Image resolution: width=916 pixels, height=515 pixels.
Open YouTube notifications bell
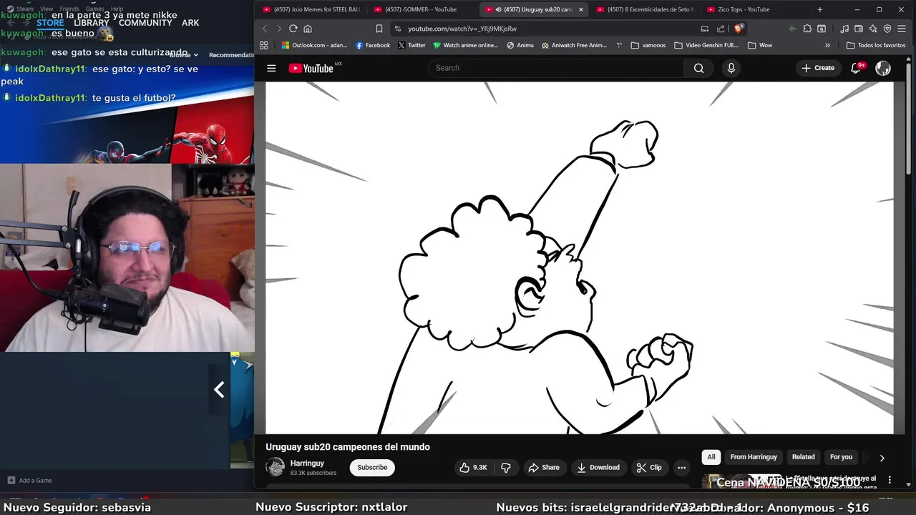(855, 68)
